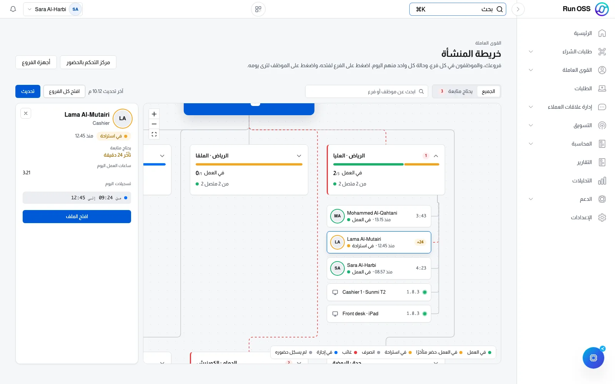
Task: Click the افتح الملف button
Action: click(77, 217)
